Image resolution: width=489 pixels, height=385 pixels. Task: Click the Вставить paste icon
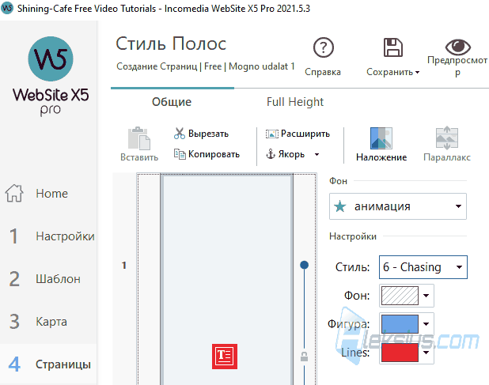[x=139, y=138]
